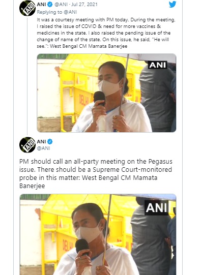Click the umbrella handle in second photo

coord(107,229)
